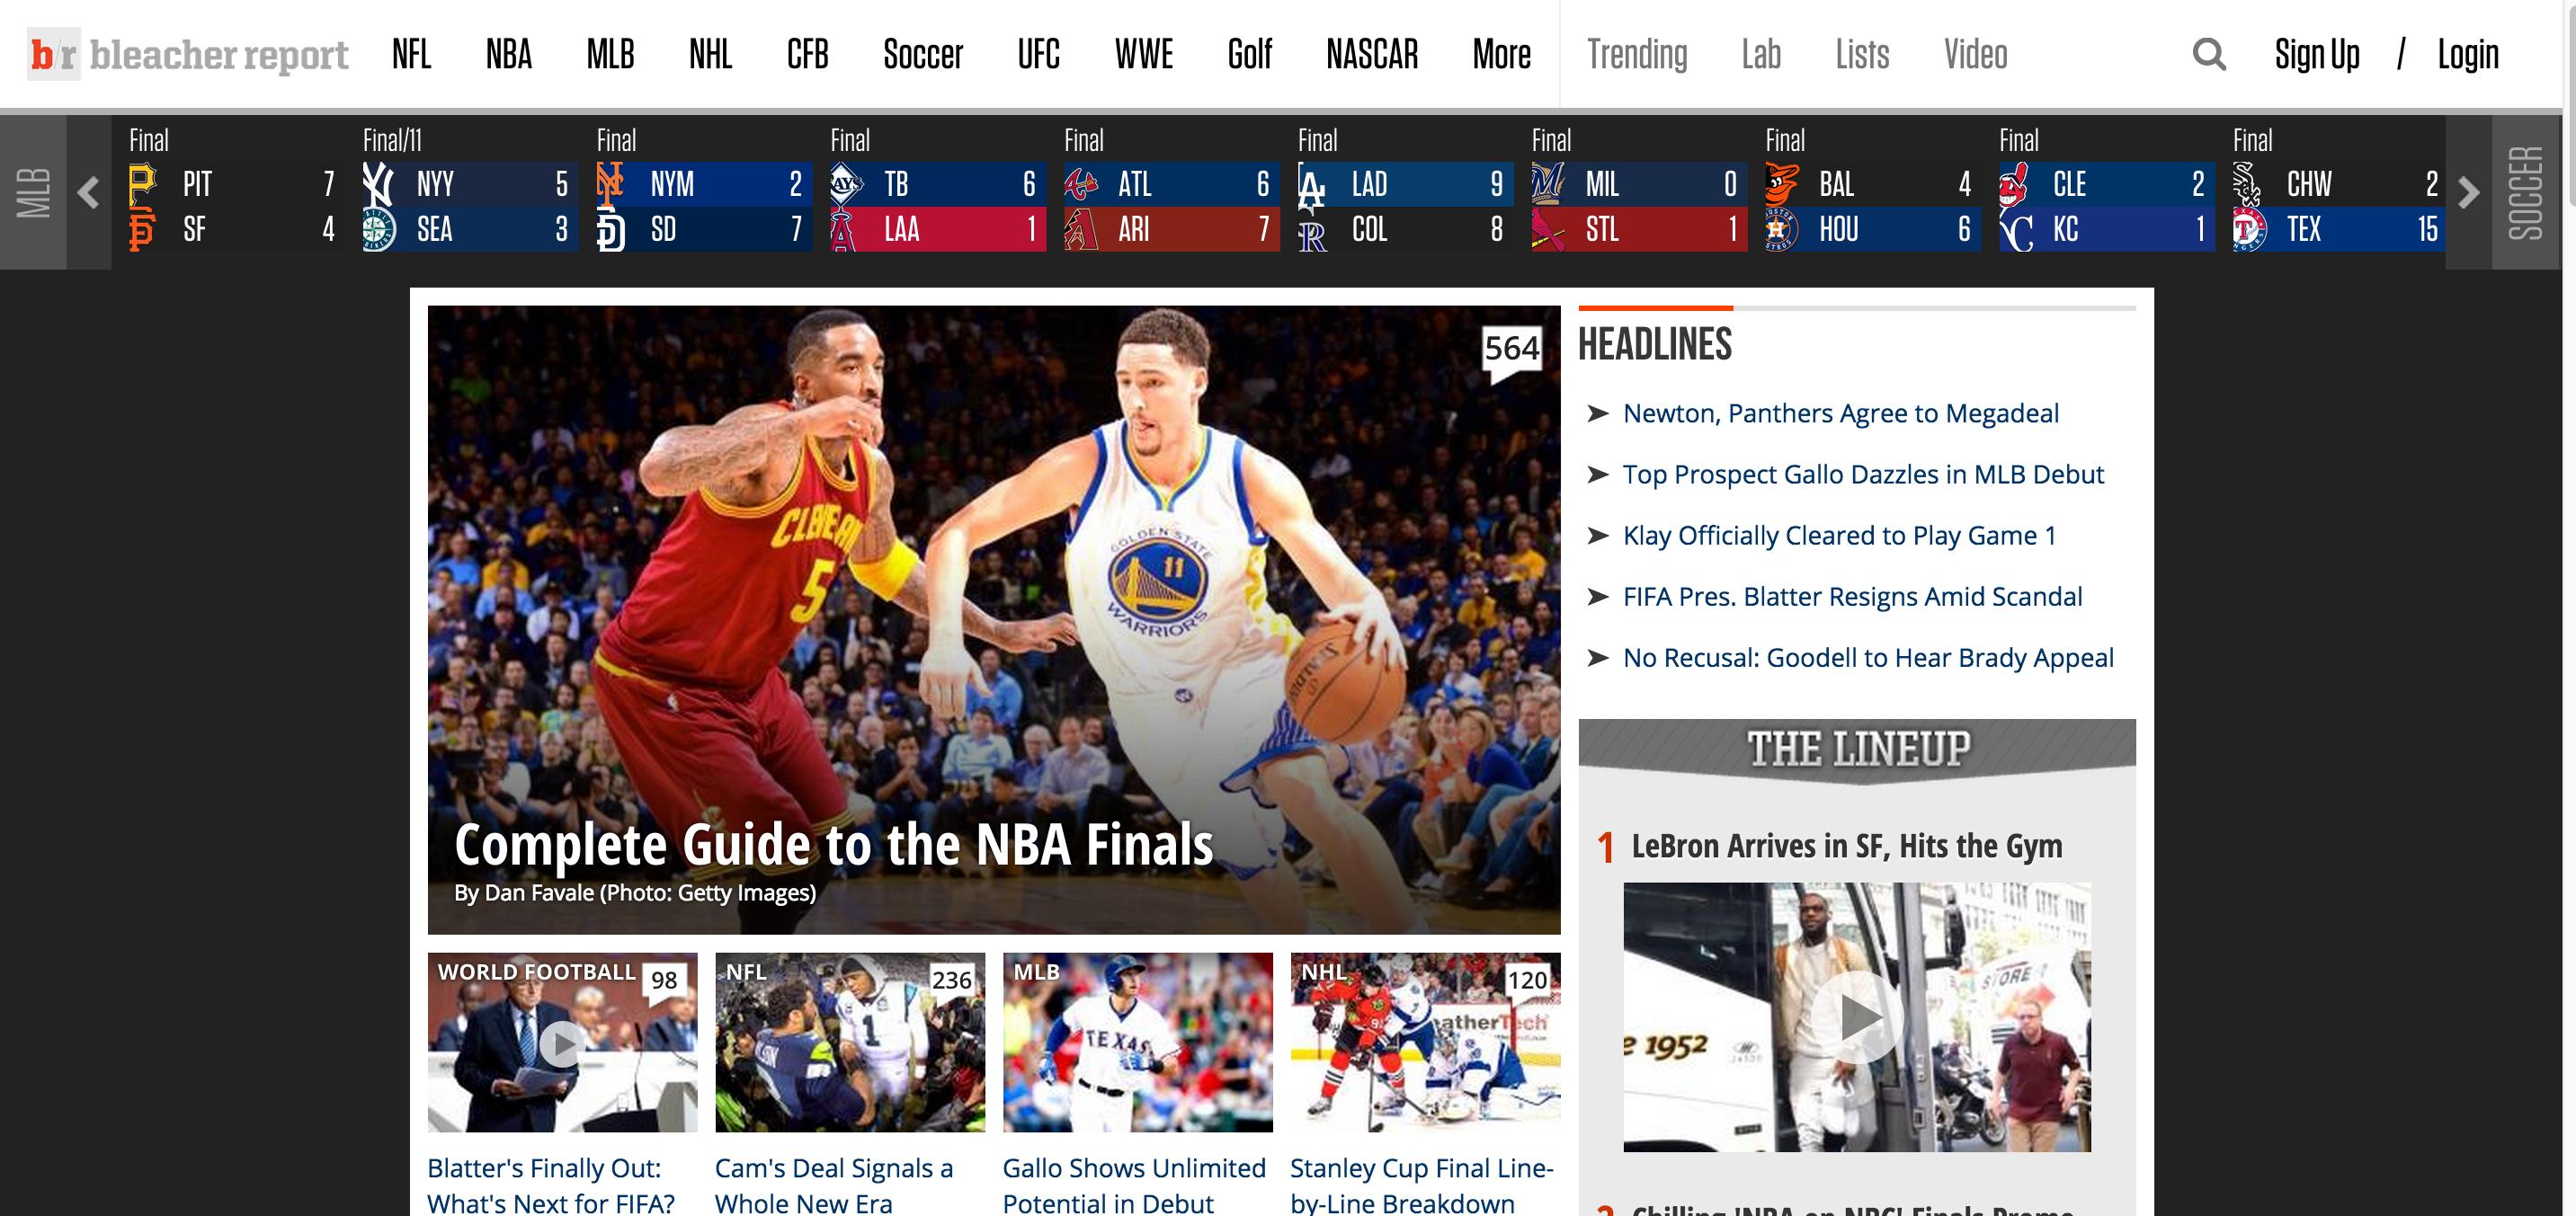Click the magnifying glass search icon
The width and height of the screenshot is (2576, 1216).
point(2208,54)
